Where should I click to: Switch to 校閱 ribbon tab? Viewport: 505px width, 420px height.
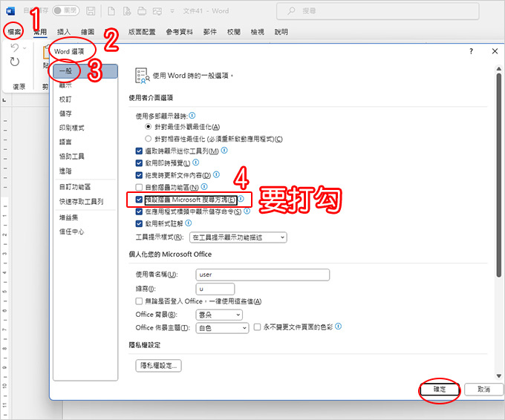coord(234,32)
